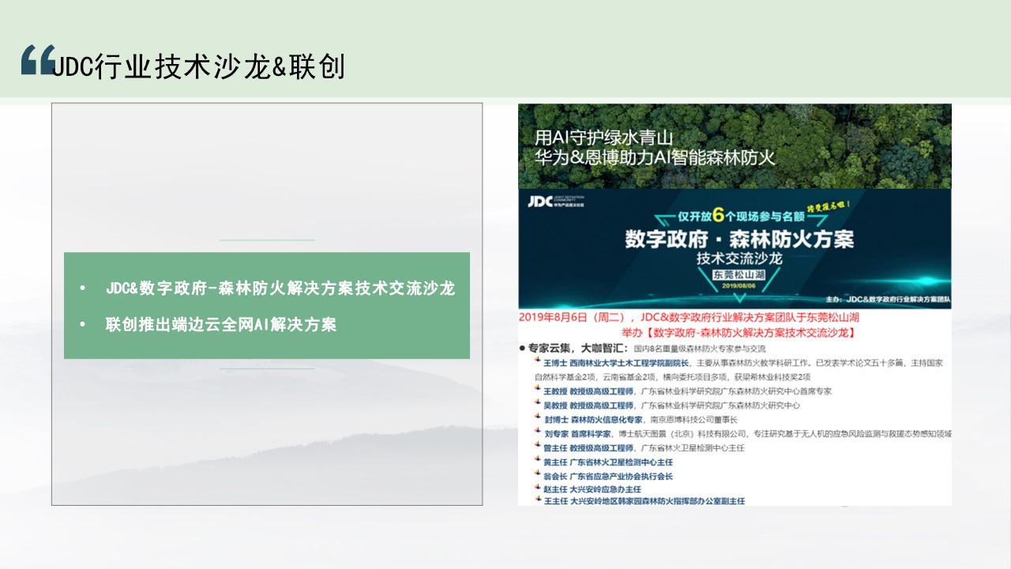Click the entry "王博士 西南林业大学土木工程学院副院长"

pyautogui.click(x=617, y=363)
